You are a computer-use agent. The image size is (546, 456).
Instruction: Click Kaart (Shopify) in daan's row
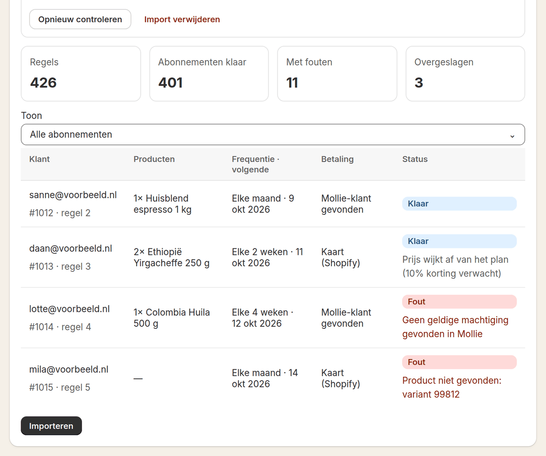coord(340,257)
